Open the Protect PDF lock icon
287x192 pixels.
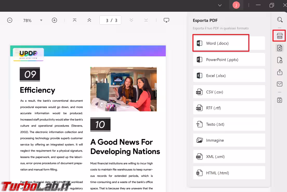point(280,60)
